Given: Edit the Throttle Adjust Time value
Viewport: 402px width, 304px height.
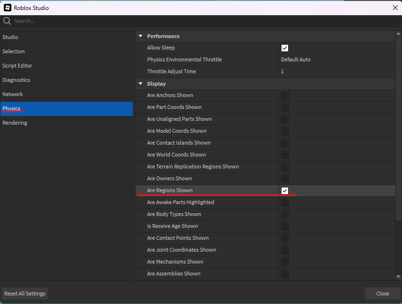Looking at the screenshot, I should point(337,71).
